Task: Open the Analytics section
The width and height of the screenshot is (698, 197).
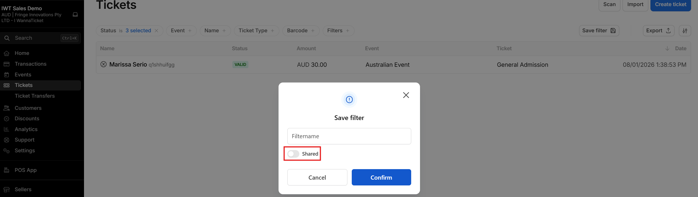Action: tap(26, 129)
